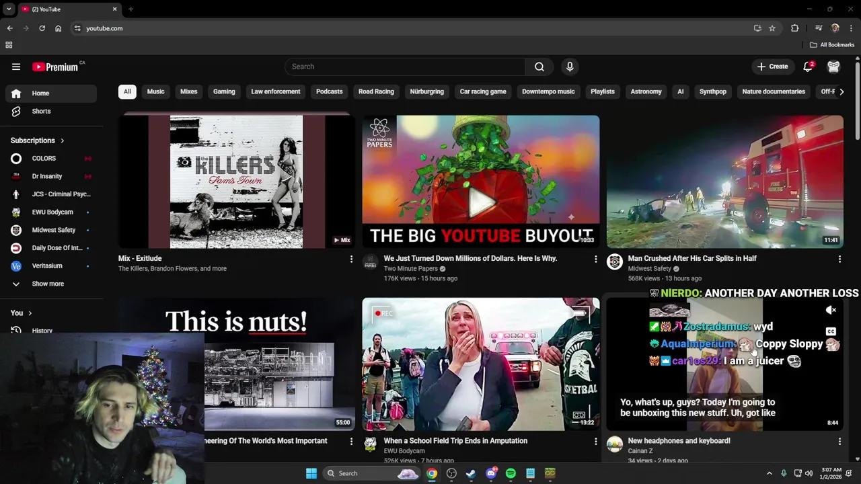Screen dimensions: 861x484
Task: Go to Home in sidebar
Action: point(51,93)
